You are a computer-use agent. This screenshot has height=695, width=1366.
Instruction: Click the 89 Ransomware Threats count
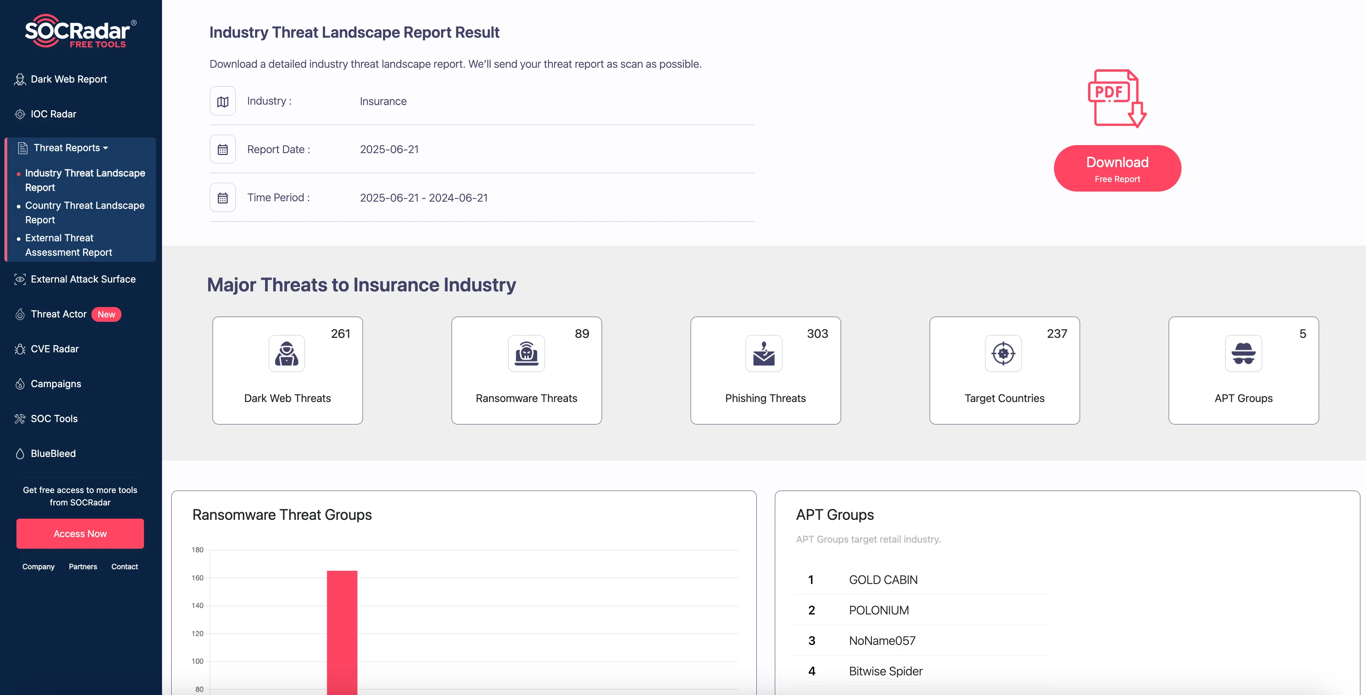point(582,334)
